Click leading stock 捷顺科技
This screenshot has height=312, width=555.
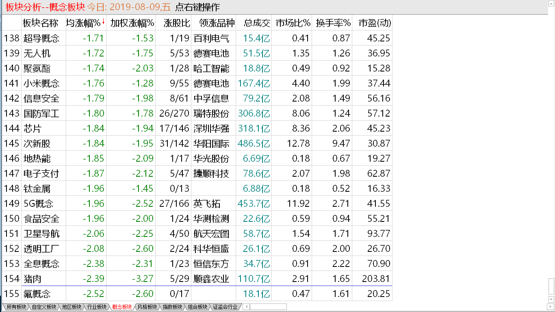(x=211, y=173)
